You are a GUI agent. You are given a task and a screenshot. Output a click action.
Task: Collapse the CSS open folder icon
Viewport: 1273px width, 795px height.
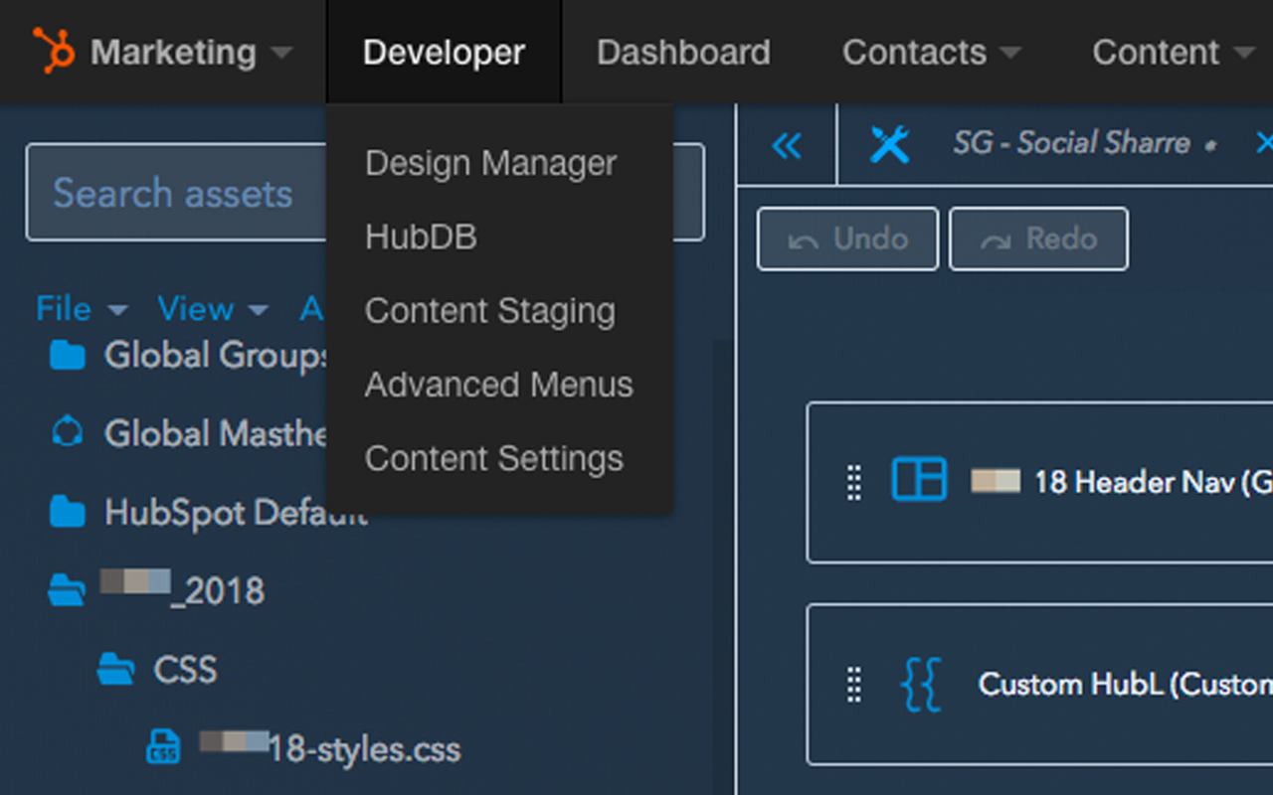[115, 671]
